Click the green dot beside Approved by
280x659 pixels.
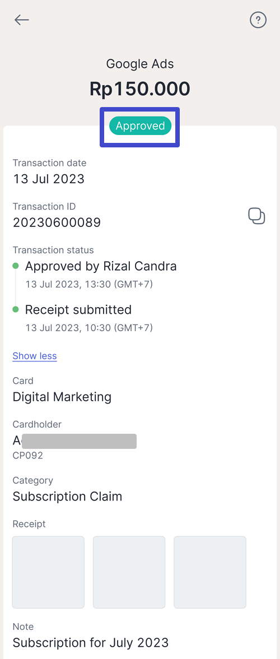(x=16, y=266)
